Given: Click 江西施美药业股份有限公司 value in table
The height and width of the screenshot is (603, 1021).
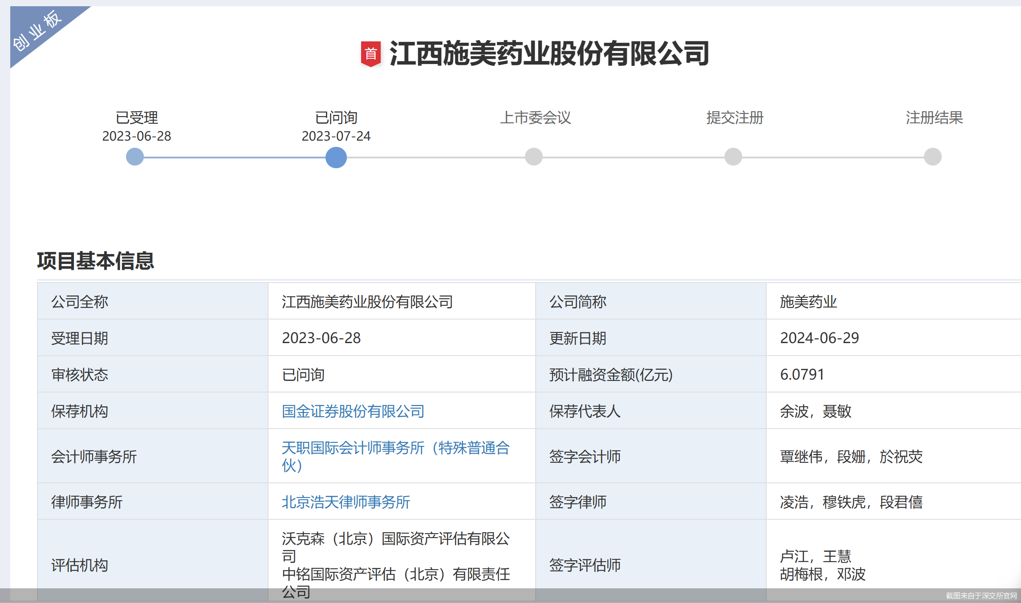Looking at the screenshot, I should click(367, 302).
